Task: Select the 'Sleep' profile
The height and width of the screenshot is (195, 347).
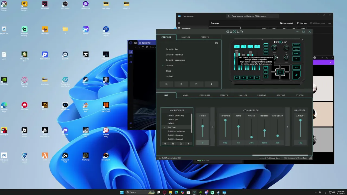Action: (x=168, y=71)
